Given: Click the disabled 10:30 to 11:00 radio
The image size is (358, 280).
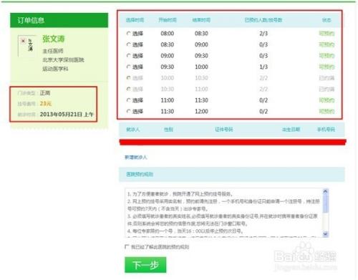Looking at the screenshot, I should click(129, 89).
